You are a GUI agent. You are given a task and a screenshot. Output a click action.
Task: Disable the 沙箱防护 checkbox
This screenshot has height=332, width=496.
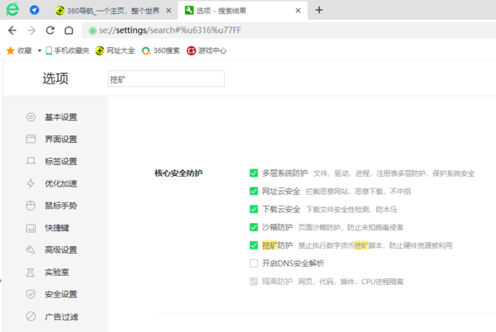tap(254, 227)
